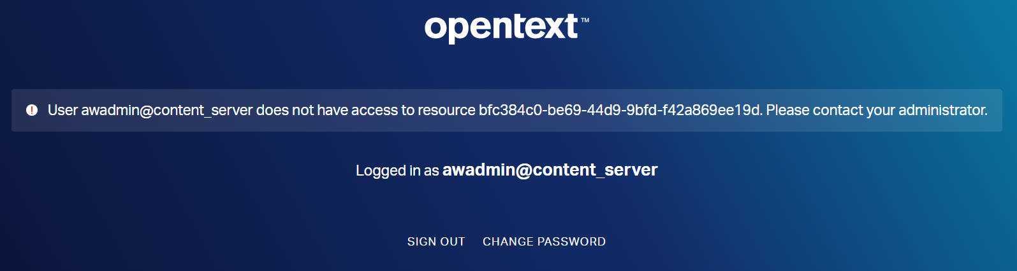The image size is (1017, 271).
Task: Click 'content_server' in the bold username
Action: click(x=595, y=170)
